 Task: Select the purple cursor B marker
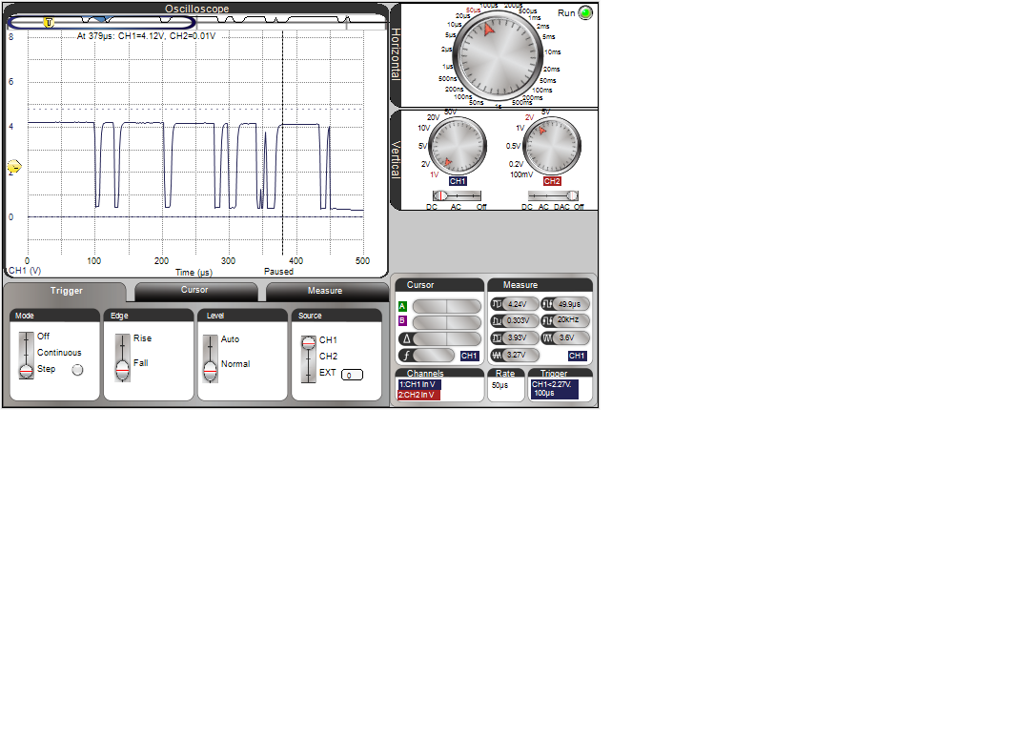(x=402, y=322)
